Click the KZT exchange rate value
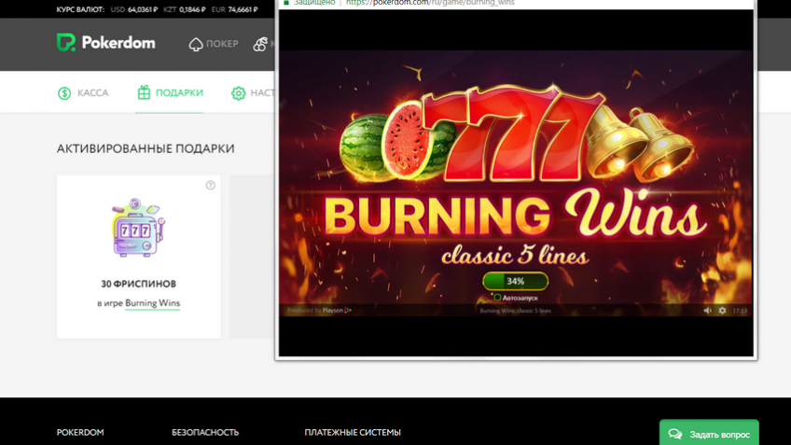This screenshot has height=445, width=791. point(192,9)
